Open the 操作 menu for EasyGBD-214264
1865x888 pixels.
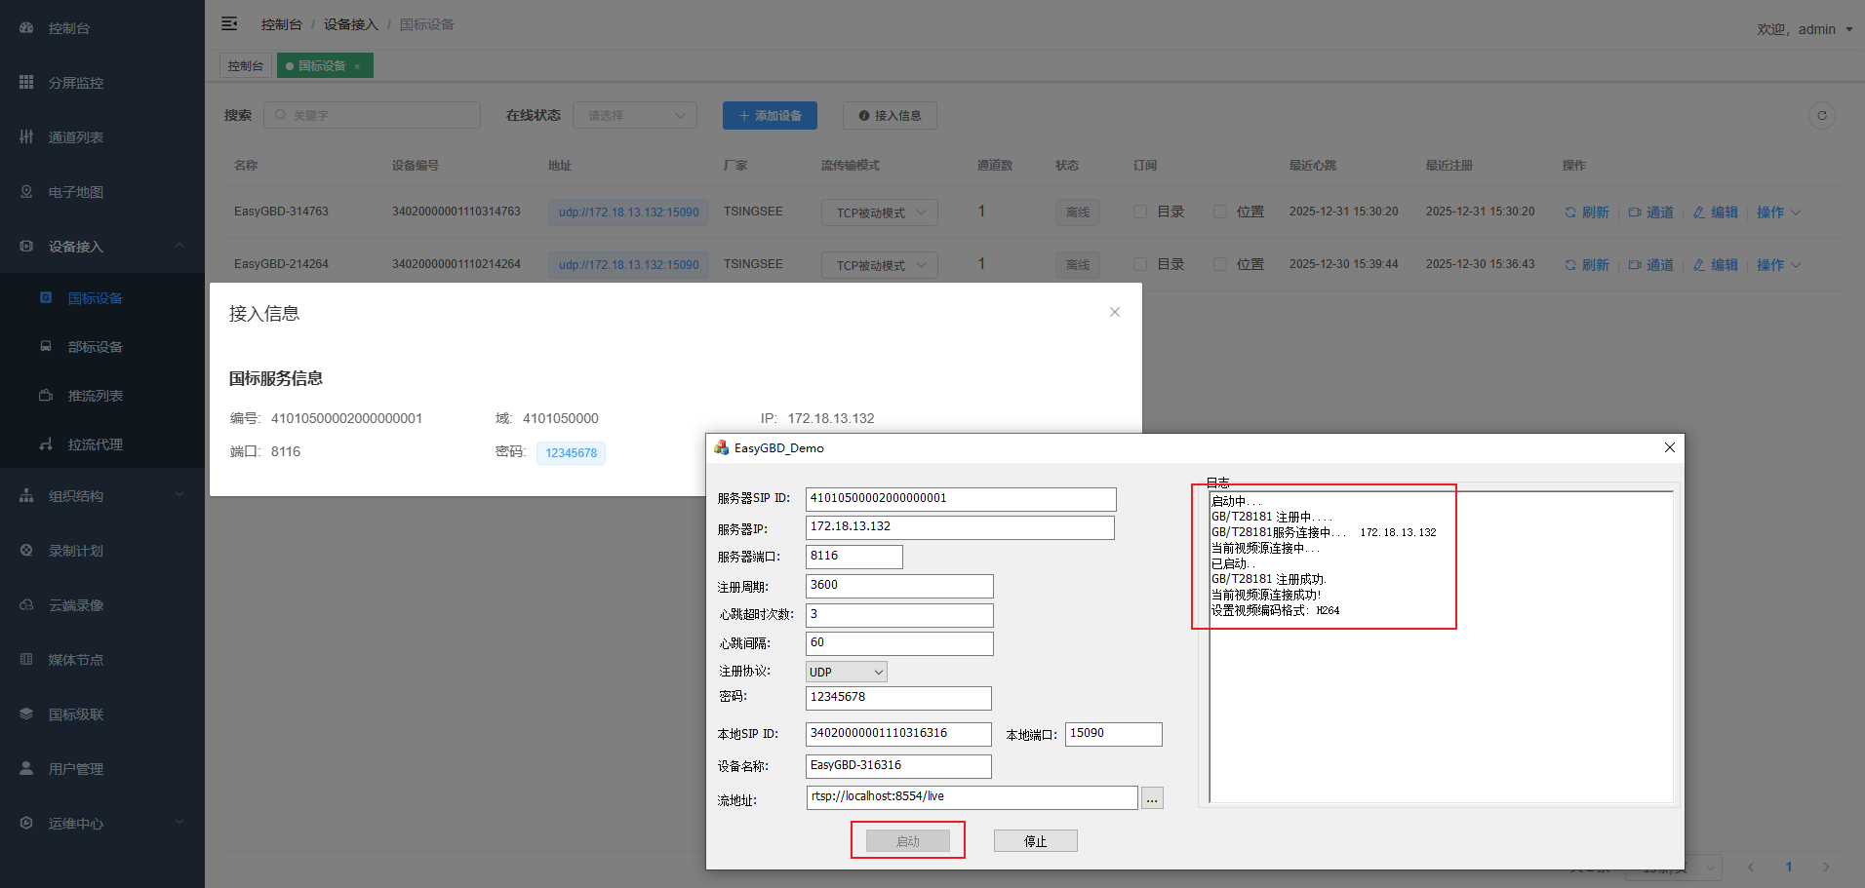[x=1778, y=265]
